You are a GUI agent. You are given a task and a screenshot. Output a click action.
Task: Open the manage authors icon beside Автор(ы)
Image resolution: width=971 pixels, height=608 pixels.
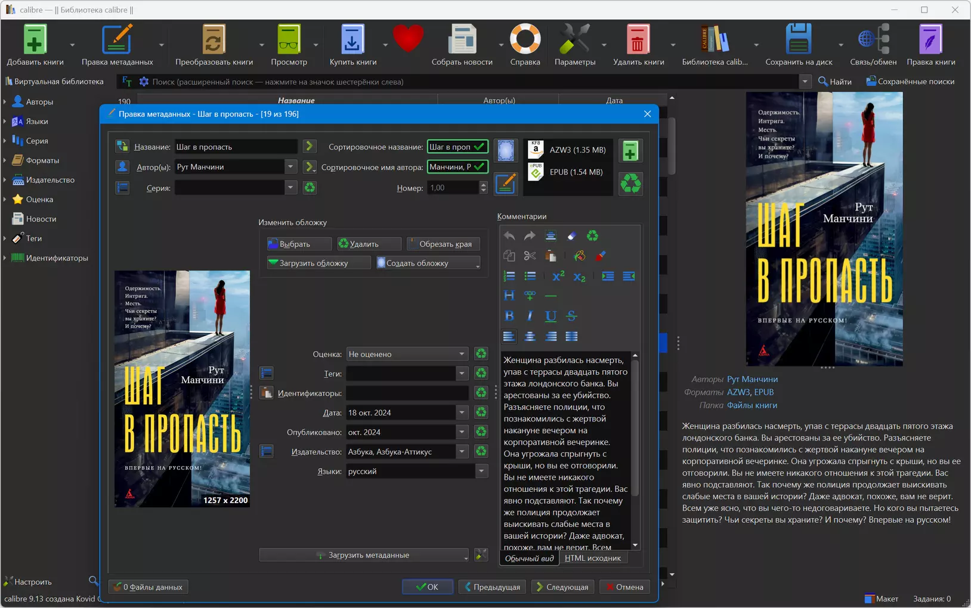click(122, 167)
